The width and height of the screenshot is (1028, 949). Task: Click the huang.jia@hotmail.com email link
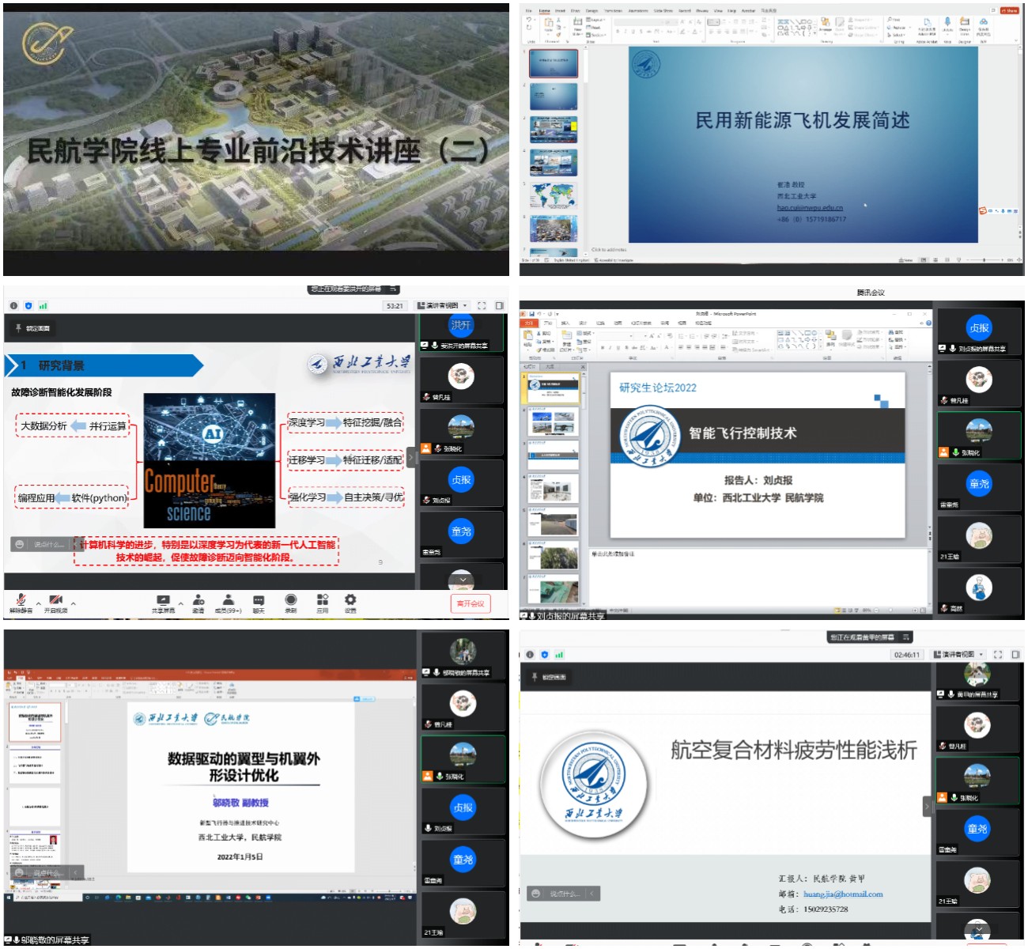[x=843, y=894]
